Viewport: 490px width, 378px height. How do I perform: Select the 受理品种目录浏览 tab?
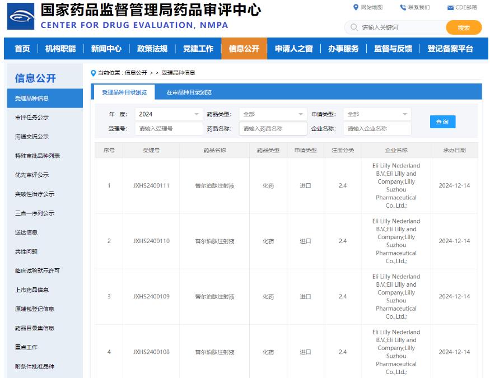pyautogui.click(x=124, y=92)
